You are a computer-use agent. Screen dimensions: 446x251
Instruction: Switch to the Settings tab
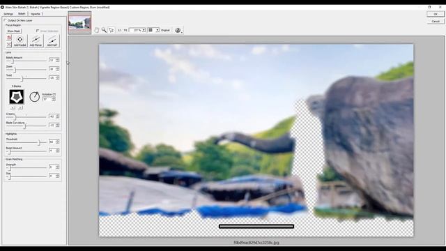click(8, 14)
